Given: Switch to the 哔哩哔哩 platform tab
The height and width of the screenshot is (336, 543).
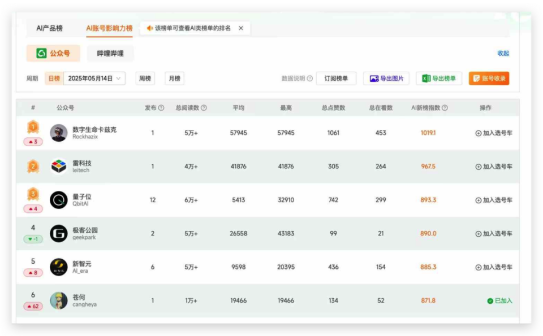Looking at the screenshot, I should pyautogui.click(x=110, y=53).
